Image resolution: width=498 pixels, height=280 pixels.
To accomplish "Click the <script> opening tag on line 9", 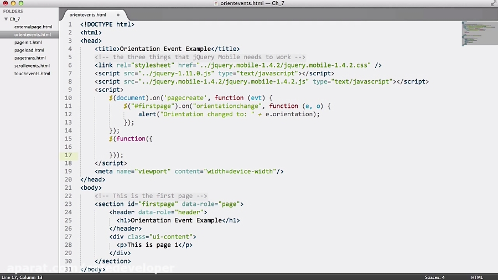I will (109, 90).
